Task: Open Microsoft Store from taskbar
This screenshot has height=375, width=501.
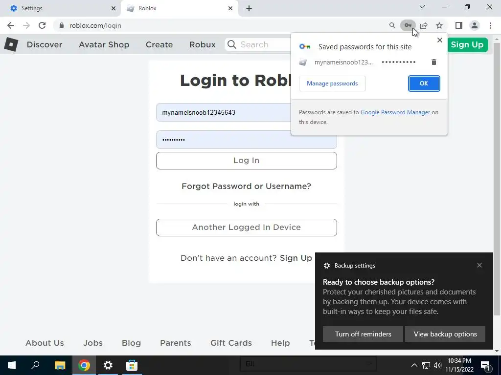Action: coord(132,365)
